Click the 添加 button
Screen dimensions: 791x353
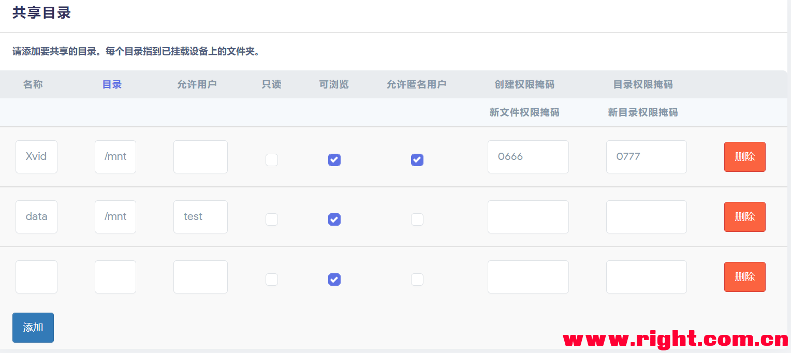click(x=33, y=327)
